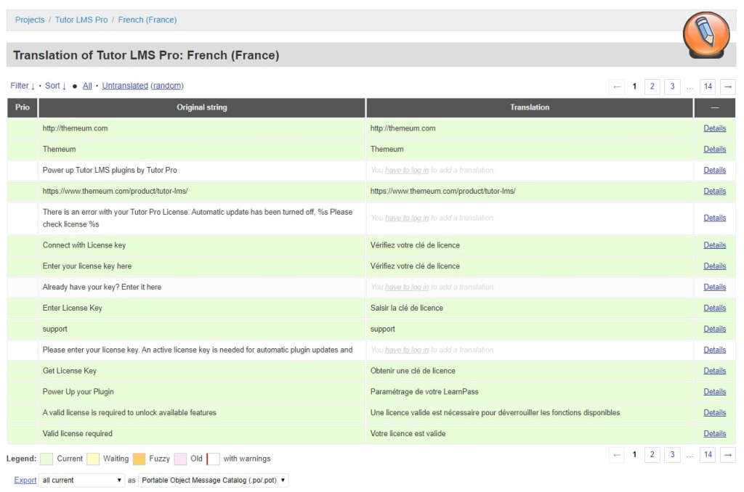
Task: Go to page 2 in top pagination
Action: [652, 87]
